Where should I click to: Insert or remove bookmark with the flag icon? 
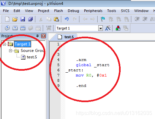pyautogui.click(x=103, y=19)
